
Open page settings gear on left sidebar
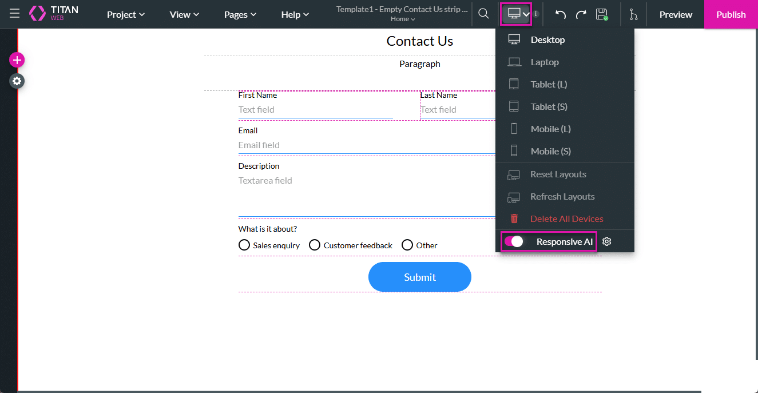(x=17, y=81)
